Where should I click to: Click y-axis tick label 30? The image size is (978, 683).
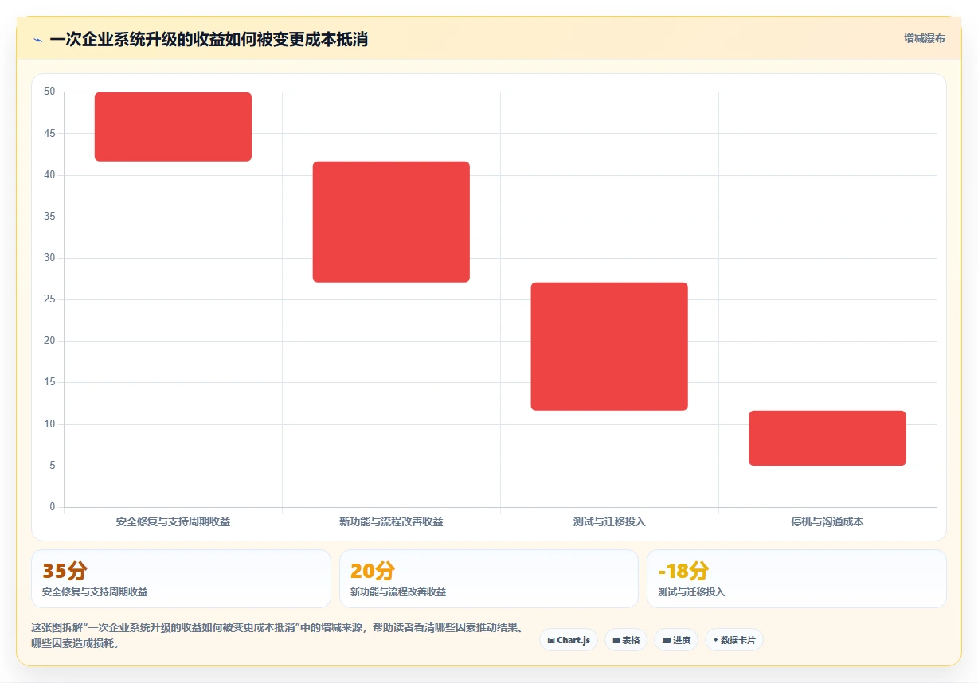[x=49, y=258]
